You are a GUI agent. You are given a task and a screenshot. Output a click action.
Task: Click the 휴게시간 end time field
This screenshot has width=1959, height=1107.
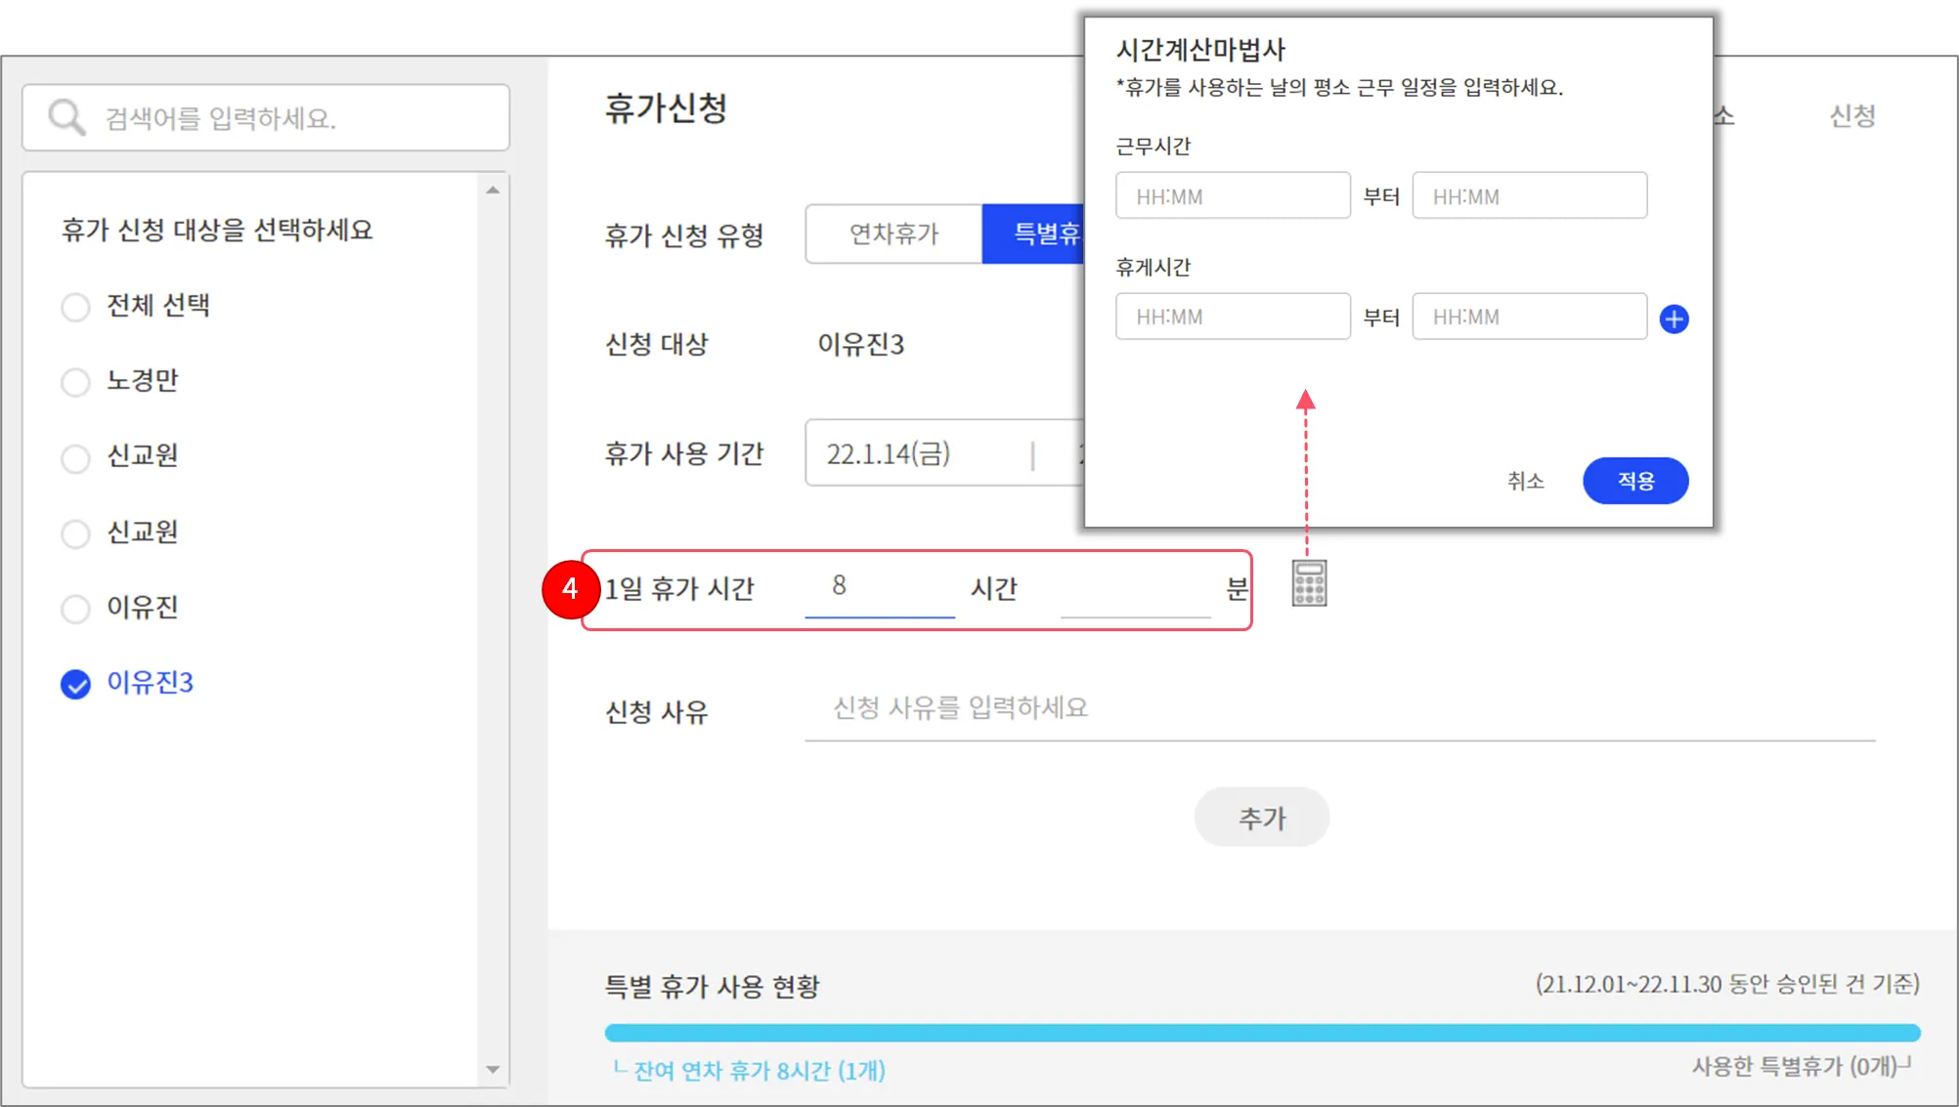point(1528,317)
